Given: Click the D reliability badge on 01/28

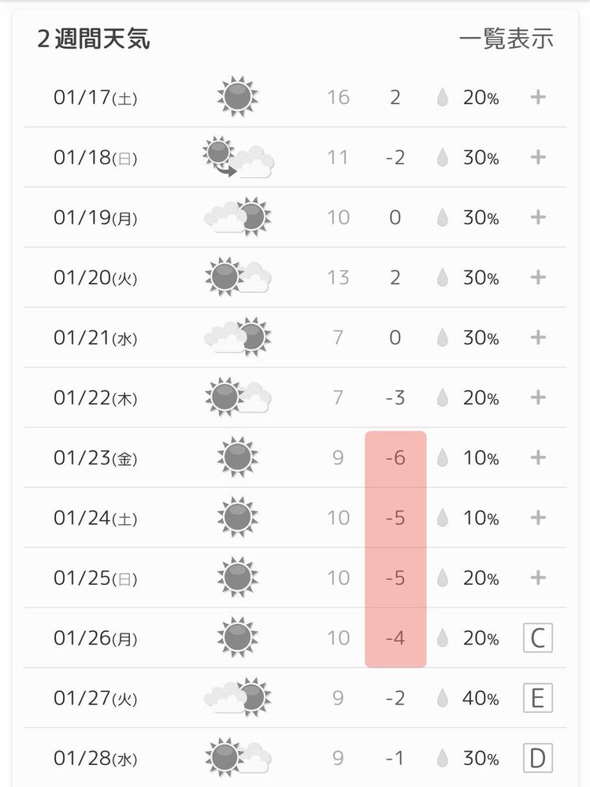Looking at the screenshot, I should (538, 759).
